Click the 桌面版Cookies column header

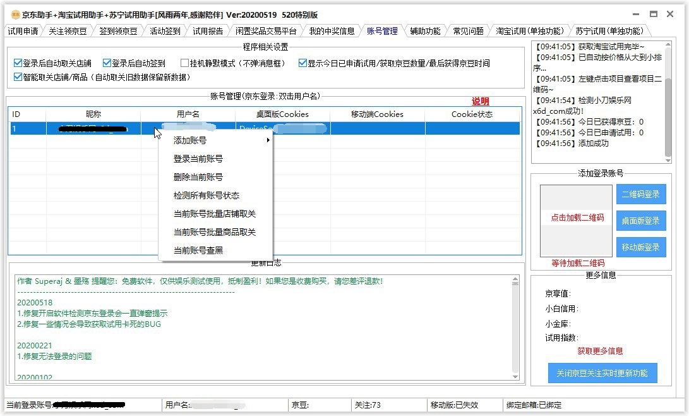[282, 114]
